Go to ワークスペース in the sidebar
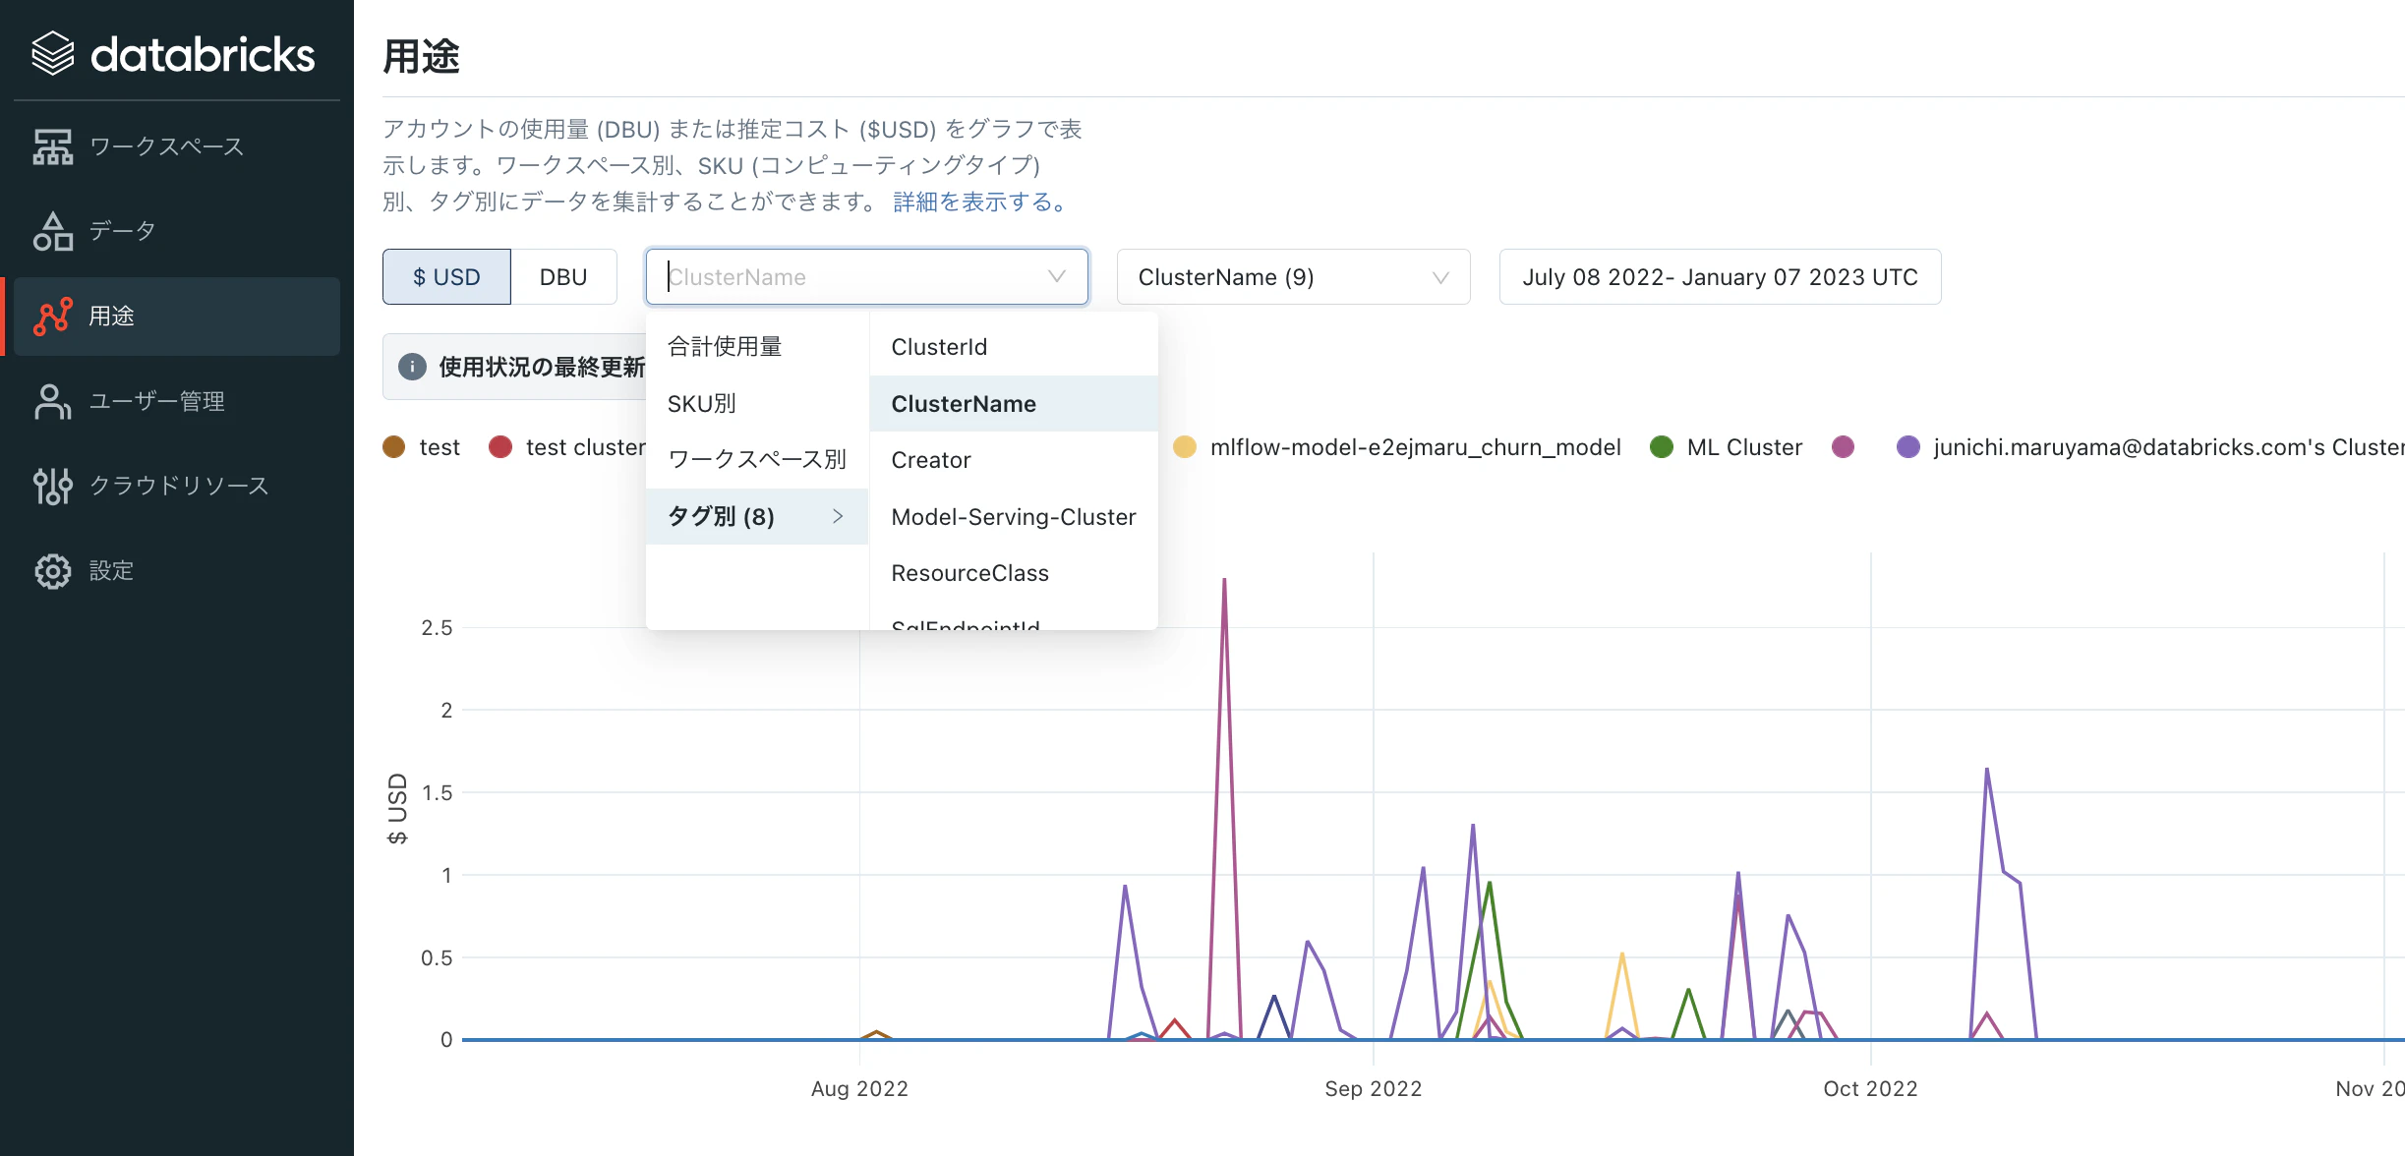The width and height of the screenshot is (2405, 1156). tap(166, 146)
